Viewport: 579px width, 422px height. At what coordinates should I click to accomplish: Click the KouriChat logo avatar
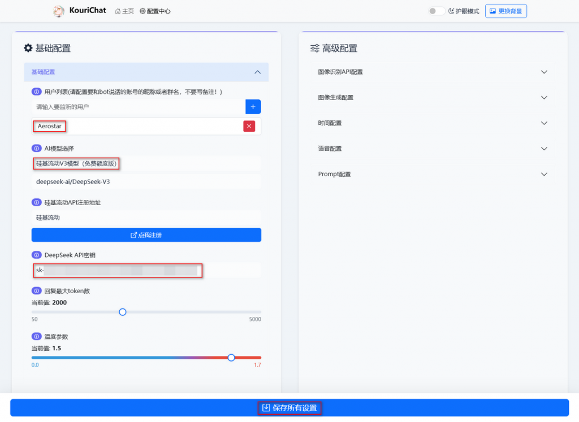59,11
